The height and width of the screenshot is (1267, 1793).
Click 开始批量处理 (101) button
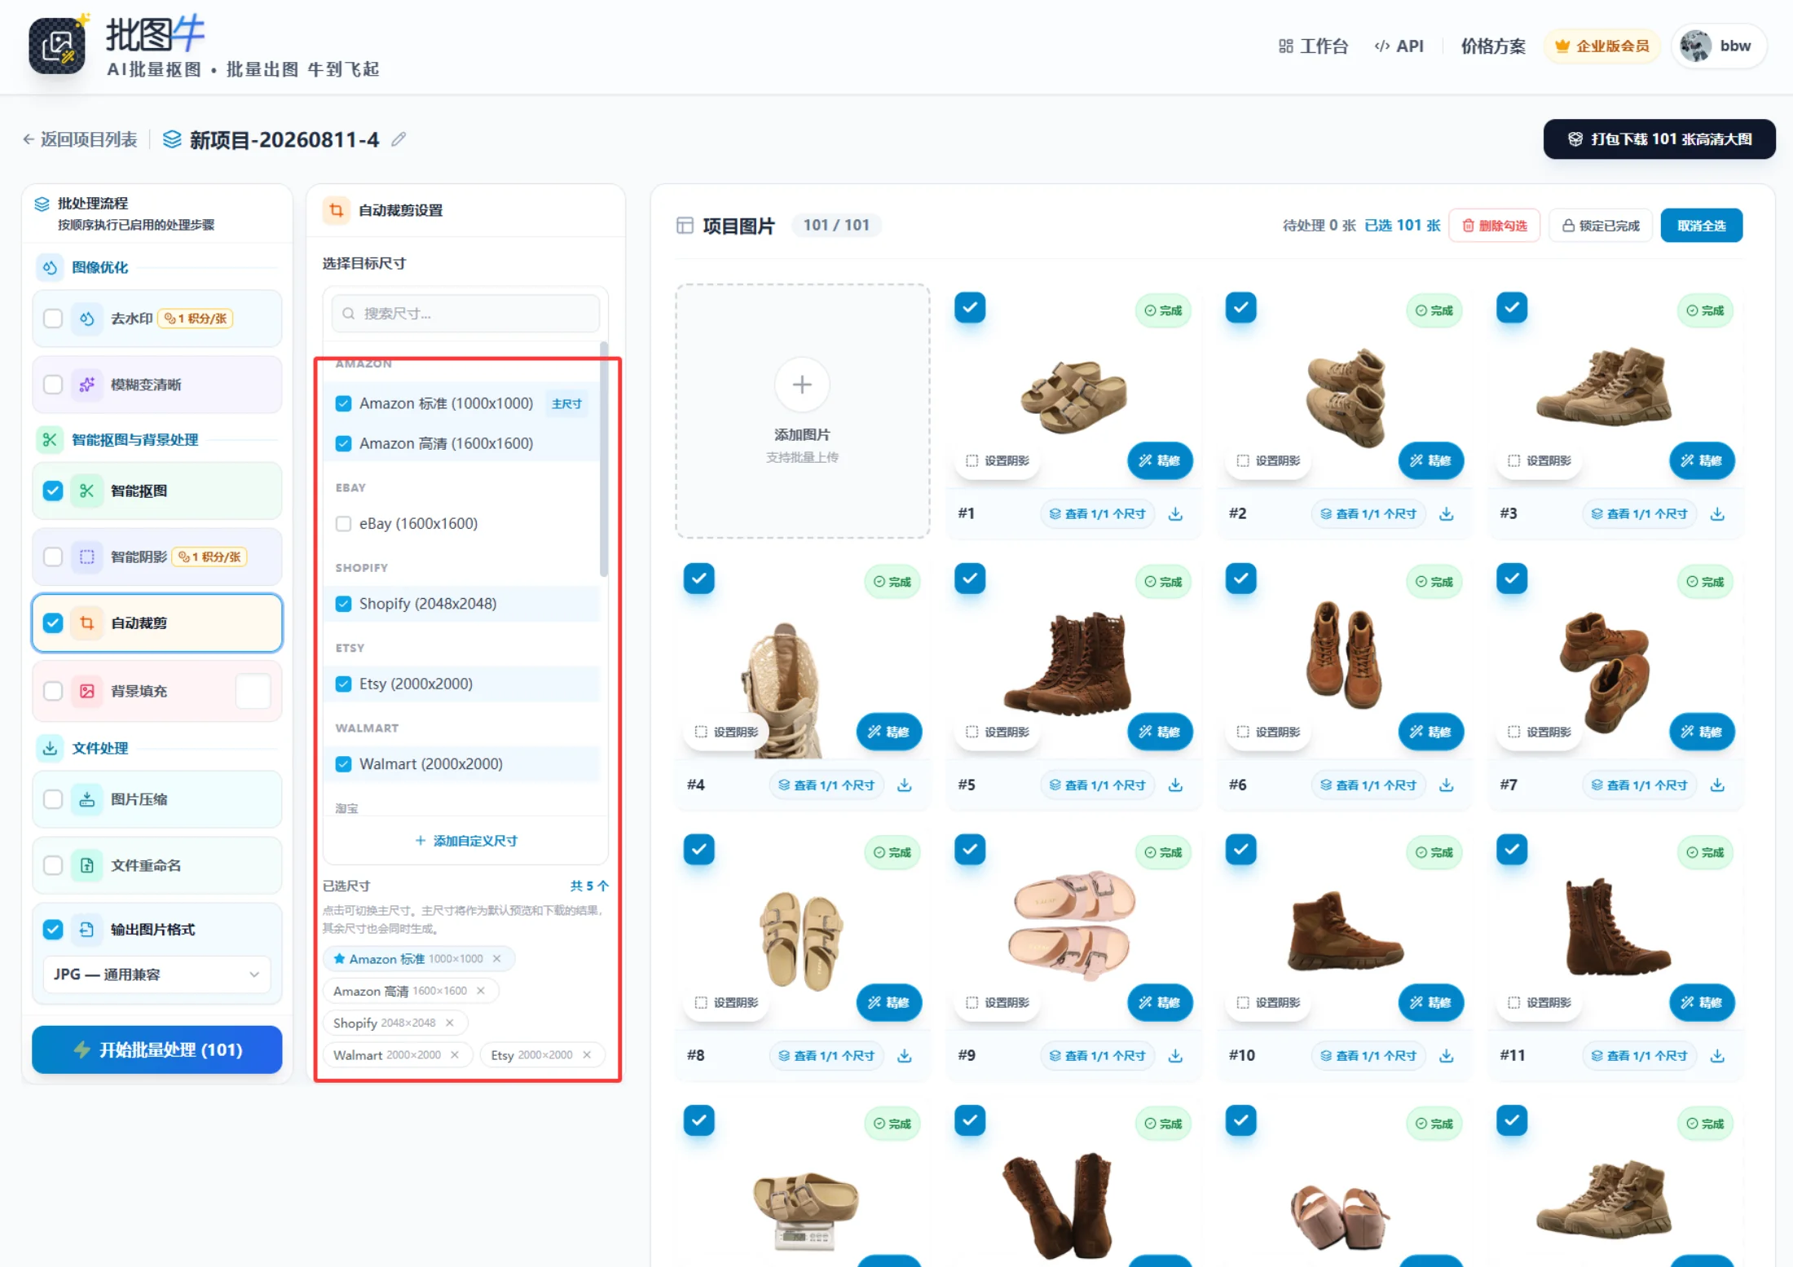tap(157, 1049)
